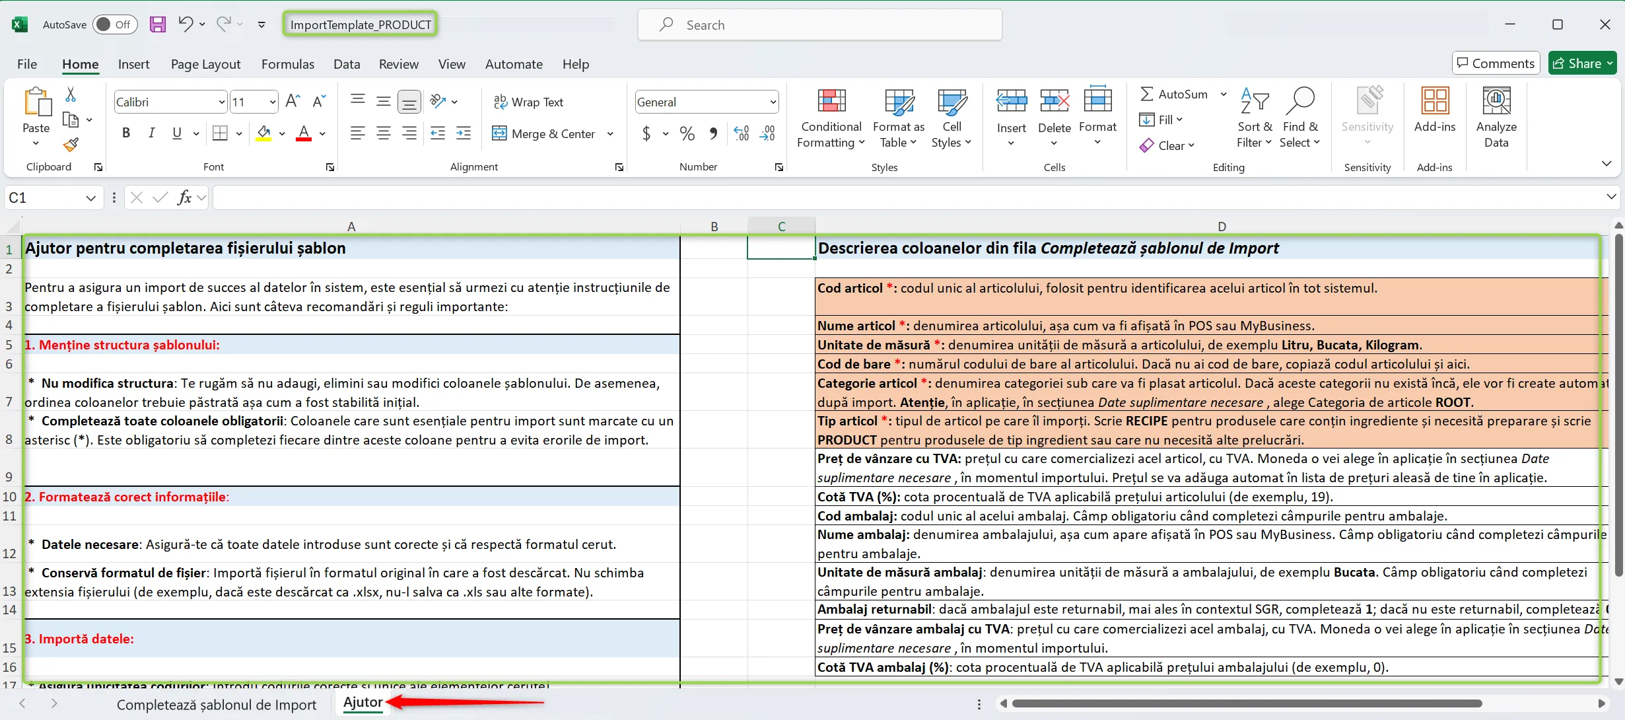Click the Format Painter brush icon
1625x720 pixels.
71,144
